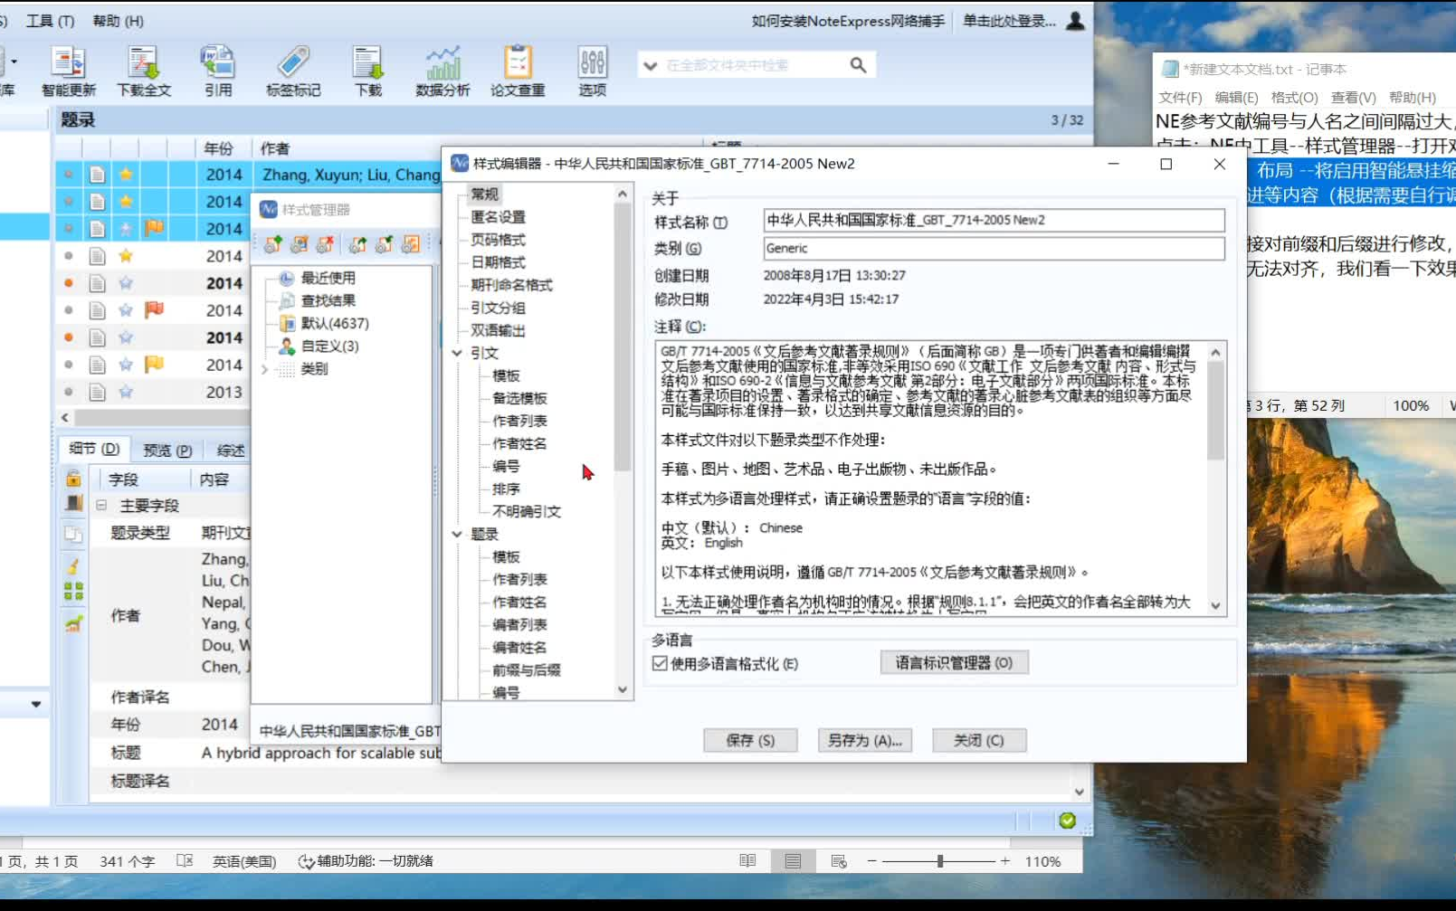Open the 选项 settings icon
The width and height of the screenshot is (1456, 911).
pos(593,71)
